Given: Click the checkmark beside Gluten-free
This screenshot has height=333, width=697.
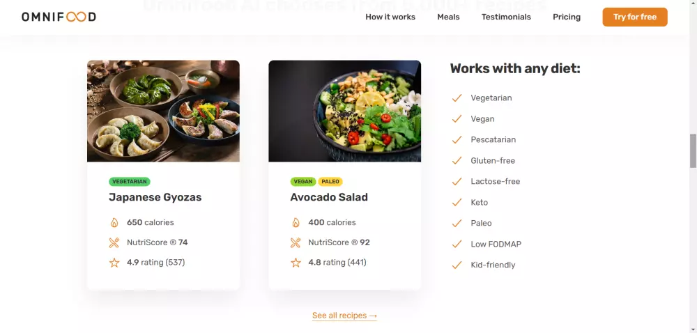Looking at the screenshot, I should coord(457,161).
